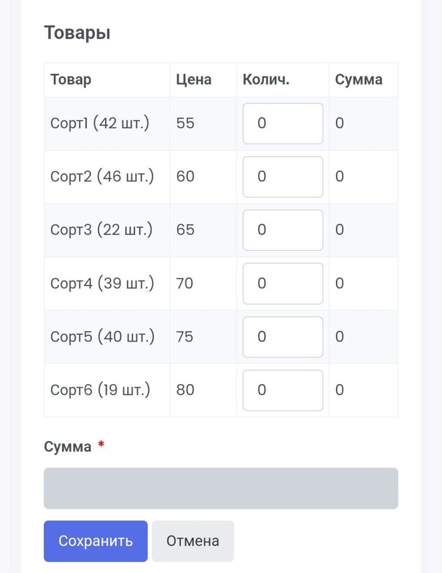Click the Товар column header

point(71,80)
